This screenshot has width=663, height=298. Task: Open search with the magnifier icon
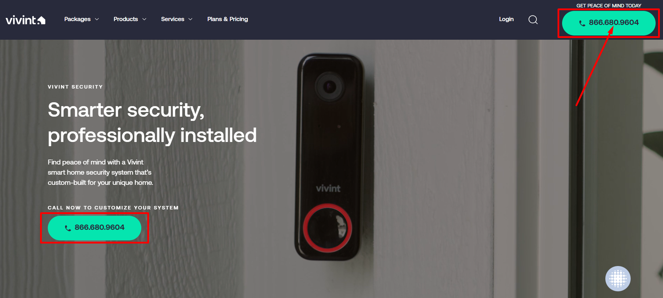pyautogui.click(x=533, y=20)
